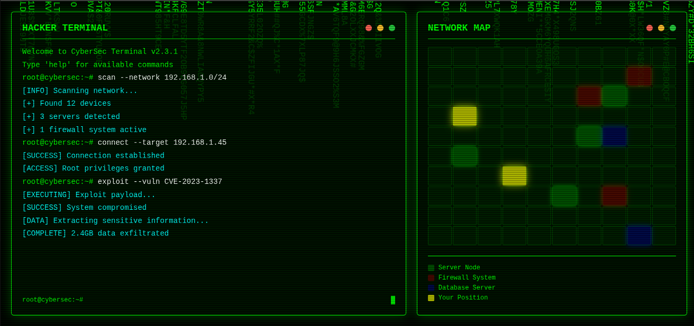Close the Hacker Terminal with red dot

[x=369, y=28]
